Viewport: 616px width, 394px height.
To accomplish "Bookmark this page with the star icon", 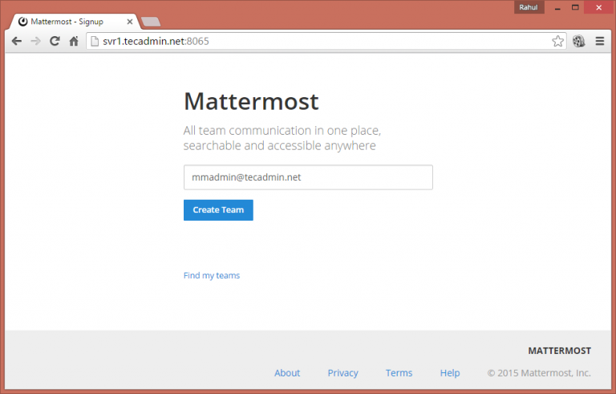I will [557, 42].
